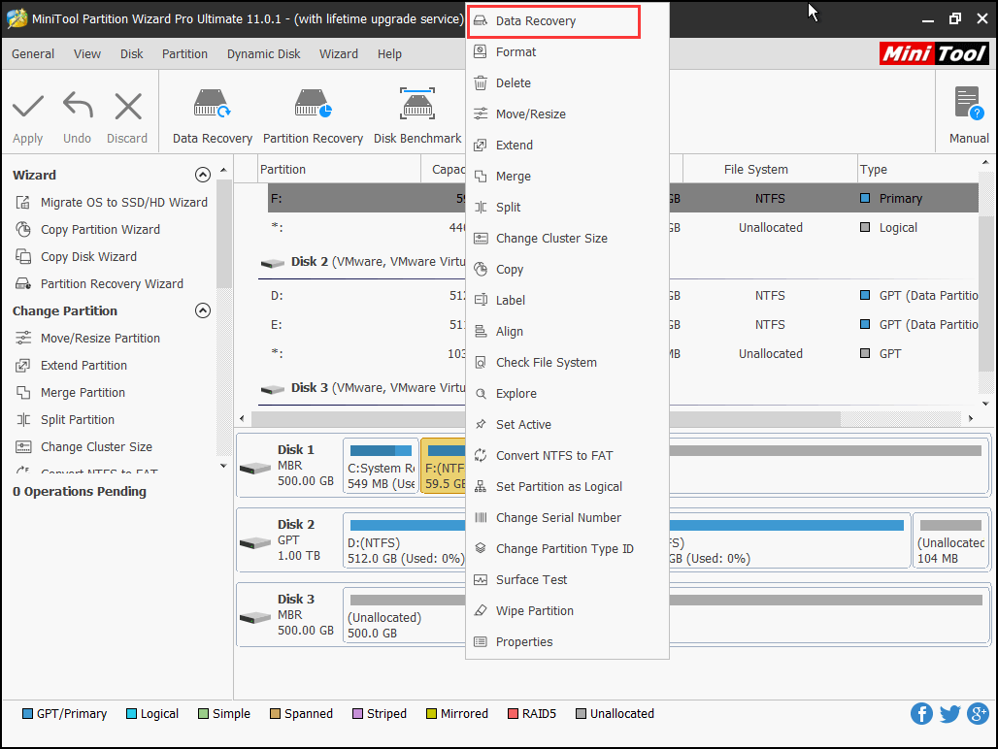Open the Twitter share icon
998x749 pixels.
point(949,713)
